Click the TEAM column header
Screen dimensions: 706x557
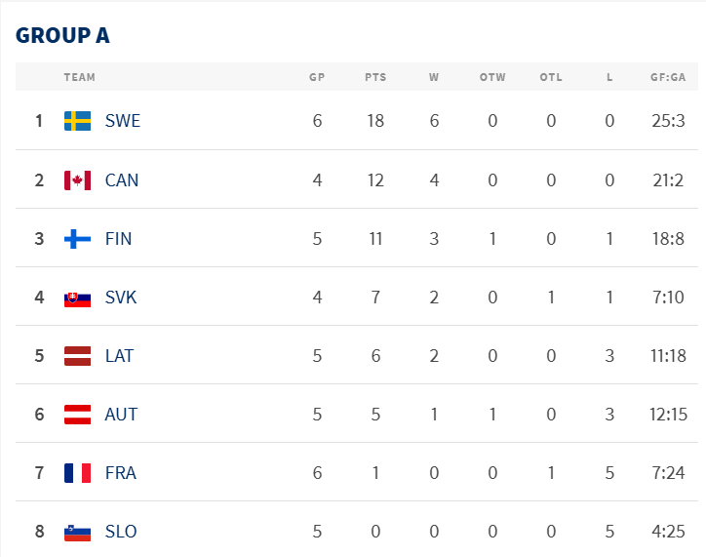pos(80,78)
